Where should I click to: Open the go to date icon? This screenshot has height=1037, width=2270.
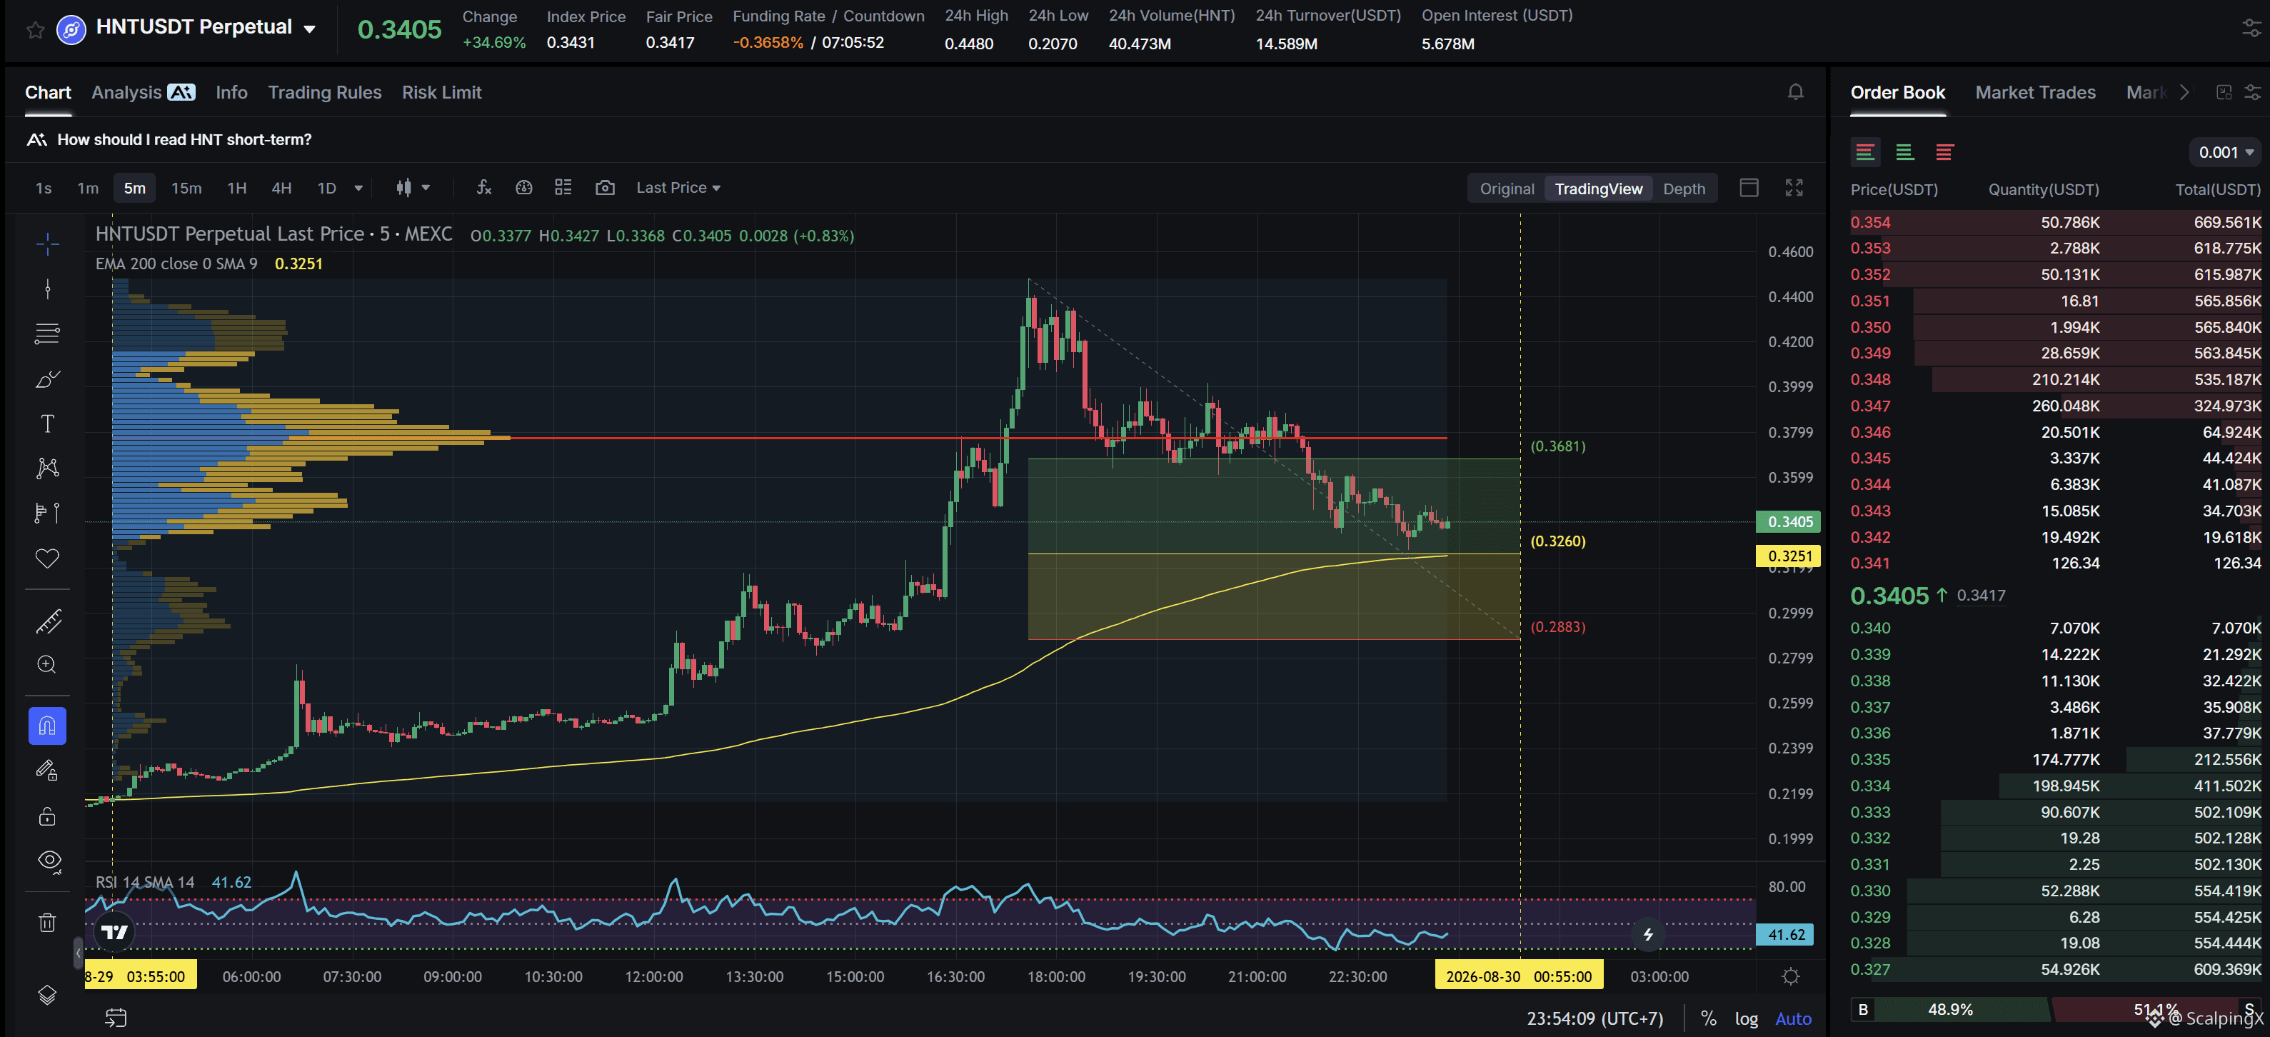[116, 1018]
